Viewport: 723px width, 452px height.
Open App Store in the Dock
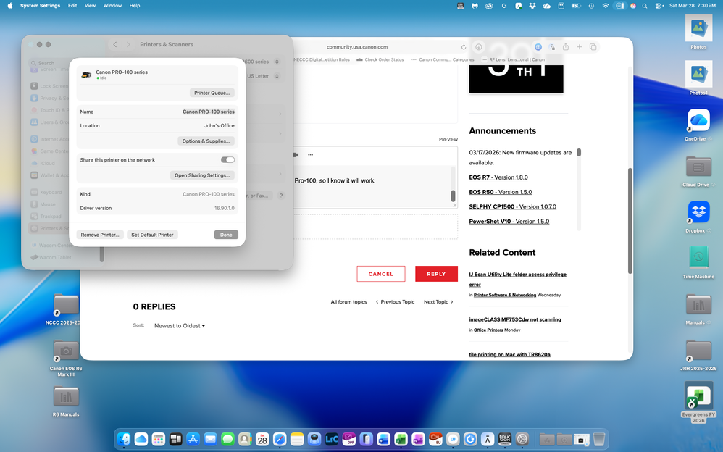click(x=193, y=439)
